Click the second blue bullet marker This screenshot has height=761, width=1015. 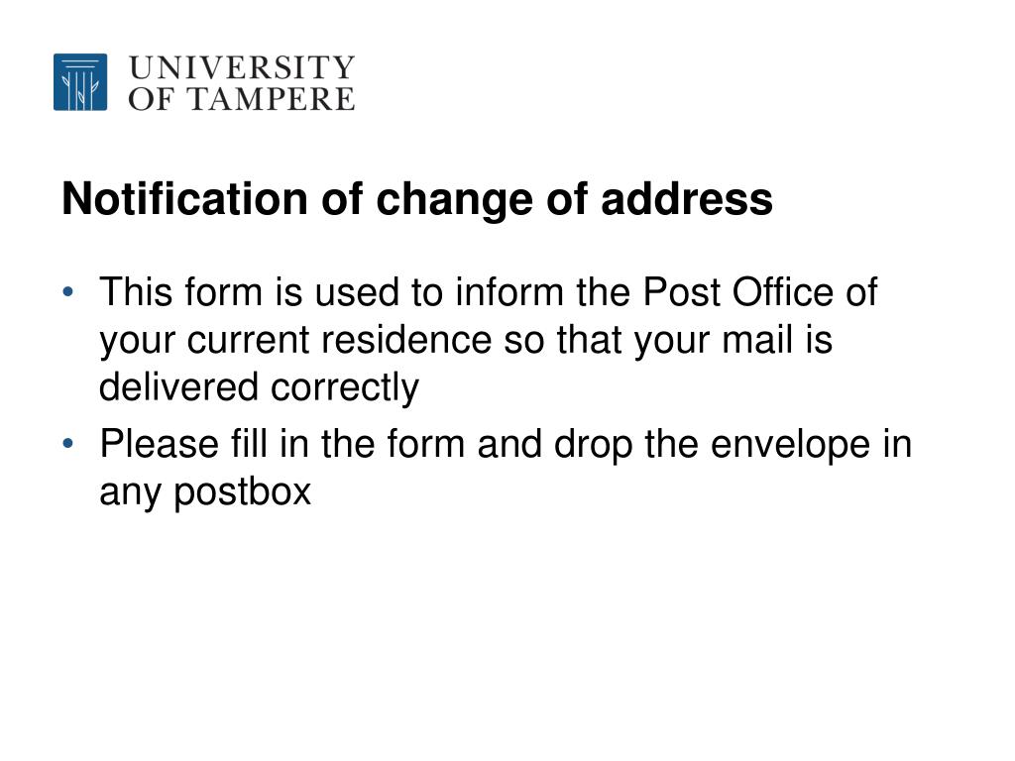pyautogui.click(x=68, y=444)
